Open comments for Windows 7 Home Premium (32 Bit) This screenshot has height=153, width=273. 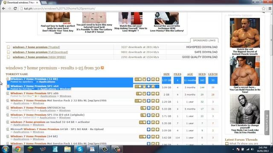[x=138, y=79]
